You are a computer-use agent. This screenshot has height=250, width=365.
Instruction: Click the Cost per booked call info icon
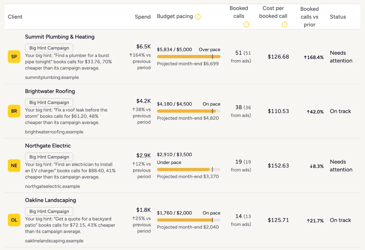pos(284,24)
